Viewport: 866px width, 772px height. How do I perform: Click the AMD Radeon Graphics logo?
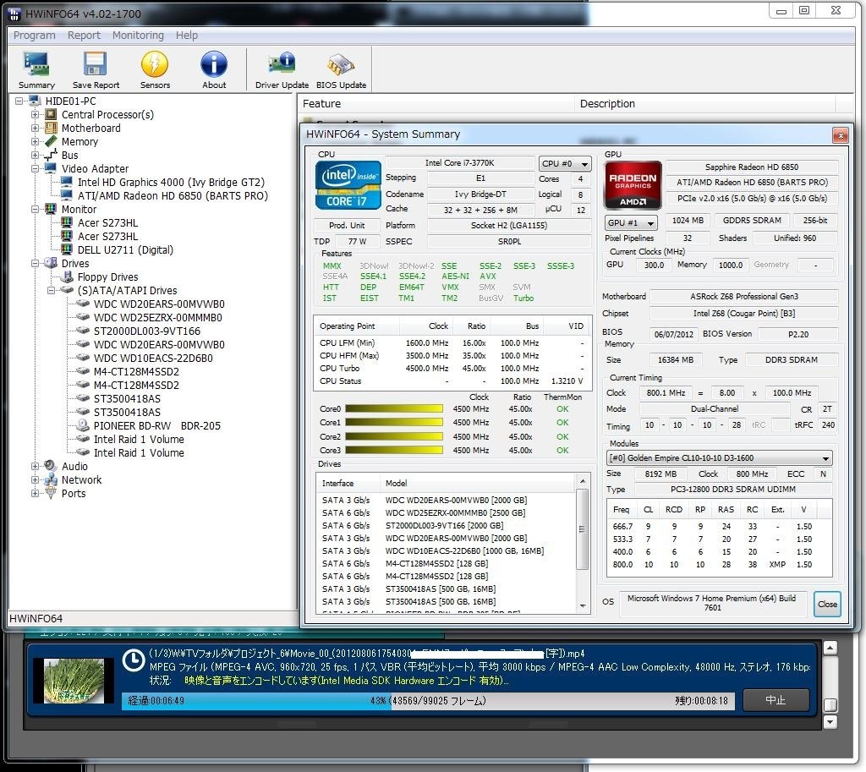(633, 185)
